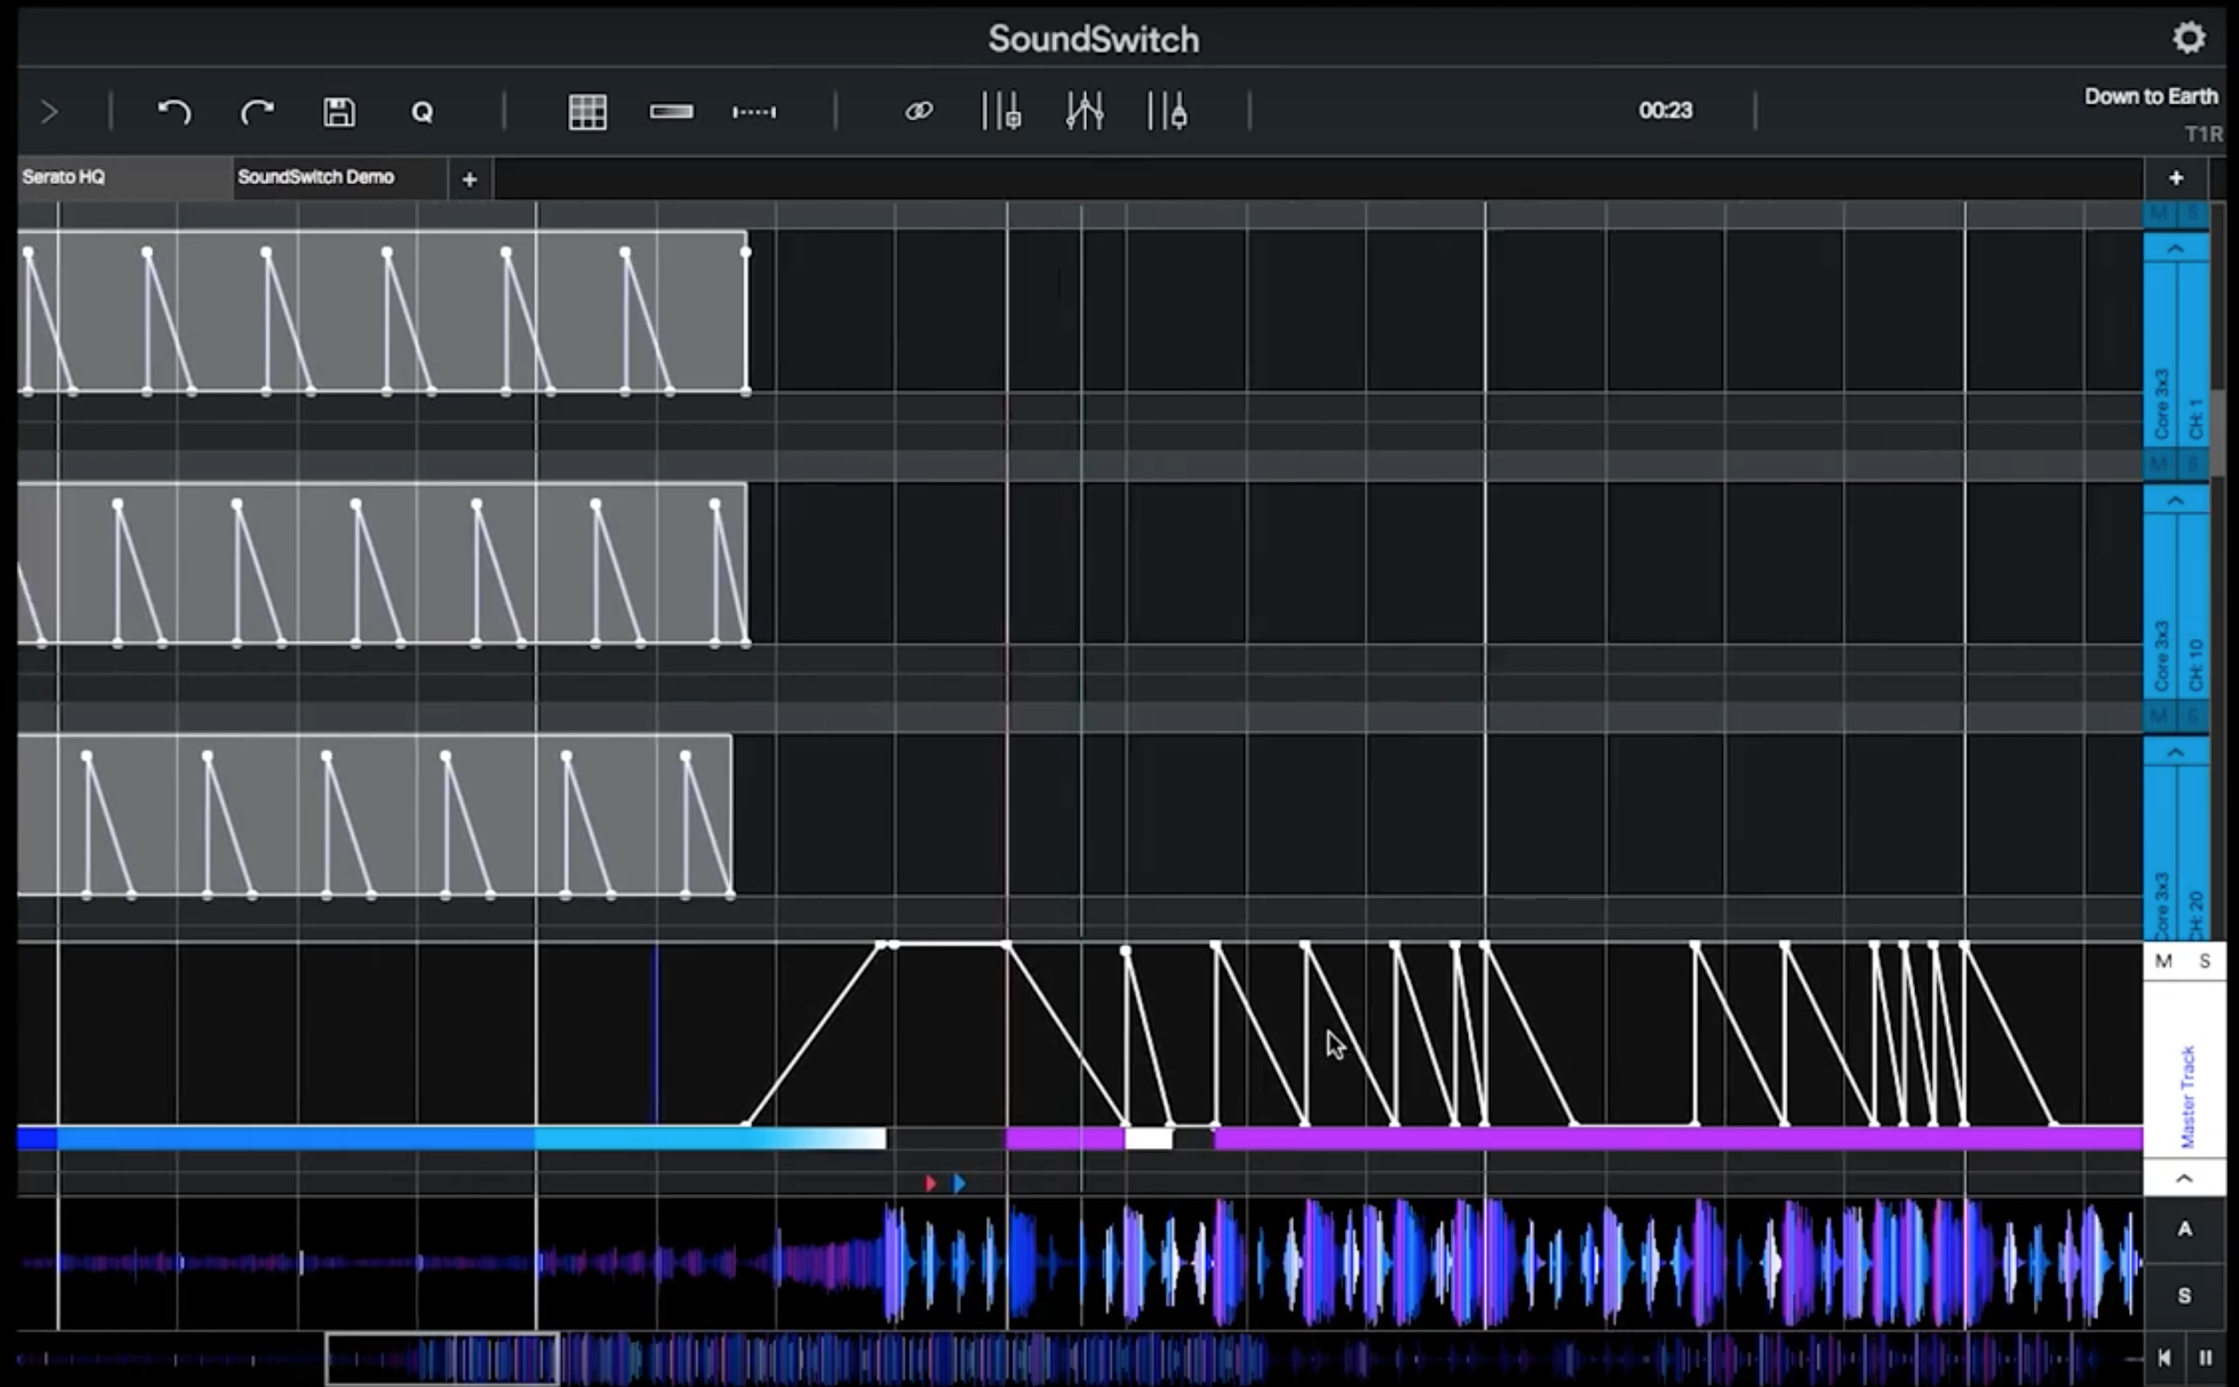Mute the Master Track with M

2164,962
